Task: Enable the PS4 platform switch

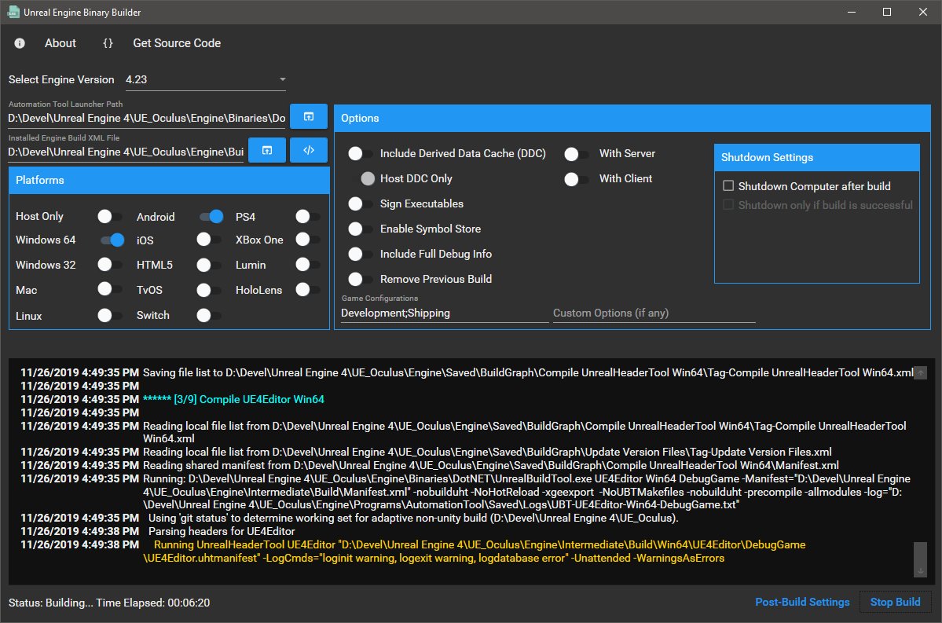Action: coord(308,216)
